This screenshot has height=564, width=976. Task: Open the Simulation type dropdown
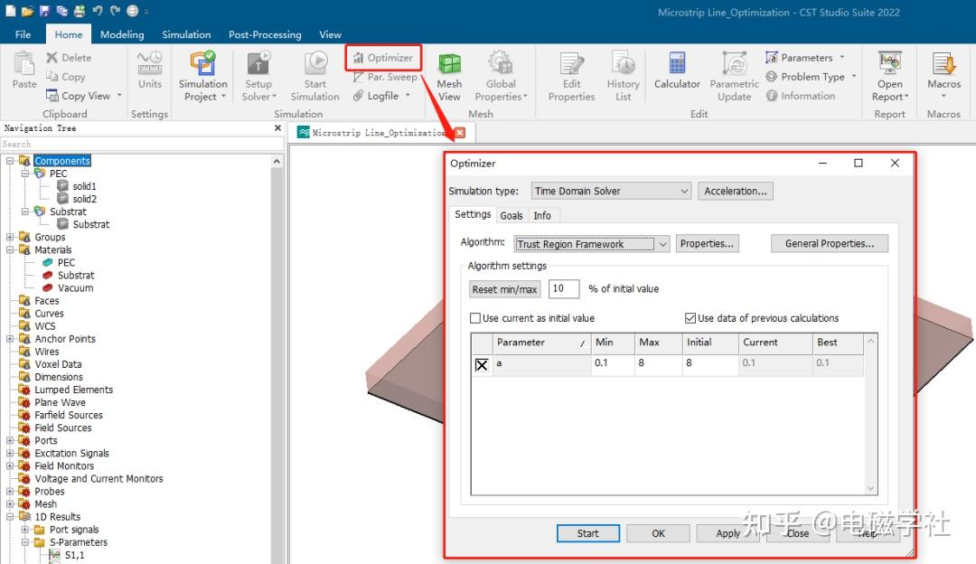pos(611,191)
